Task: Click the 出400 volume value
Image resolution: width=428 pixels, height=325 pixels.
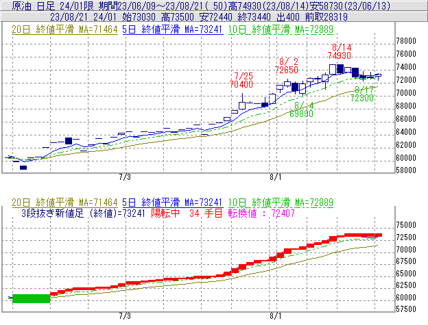Action: tap(288, 17)
